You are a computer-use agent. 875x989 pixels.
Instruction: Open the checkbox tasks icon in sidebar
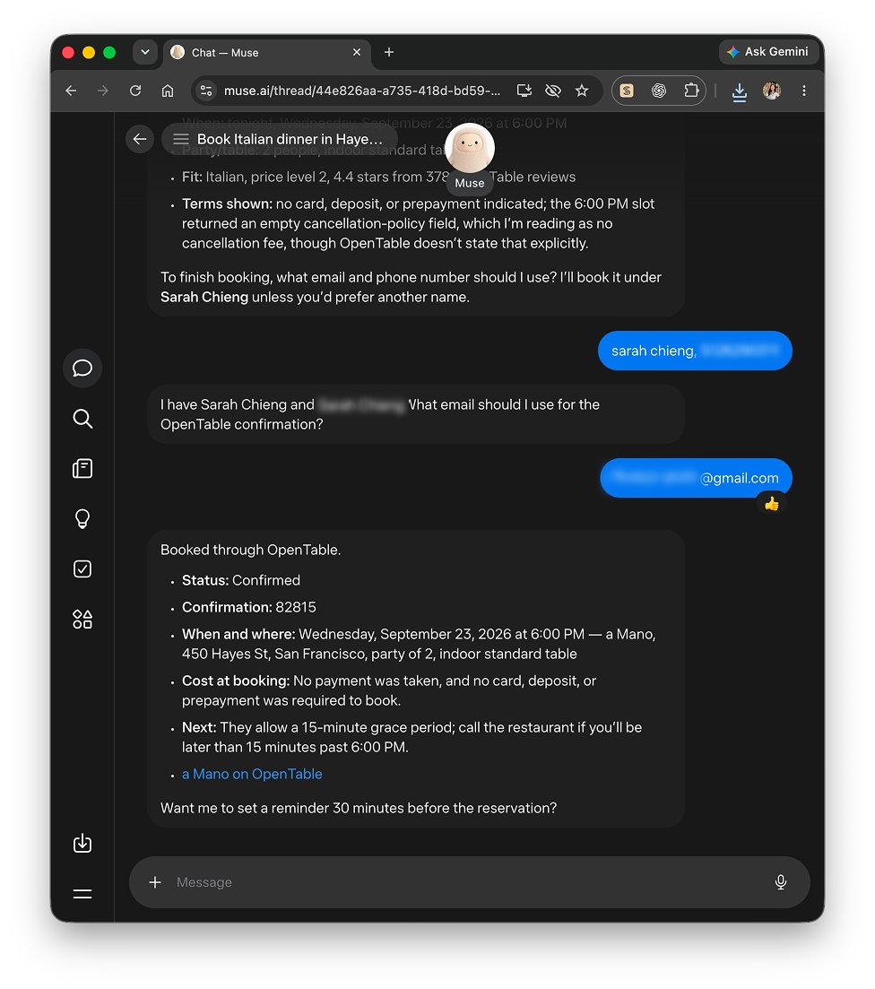click(82, 569)
